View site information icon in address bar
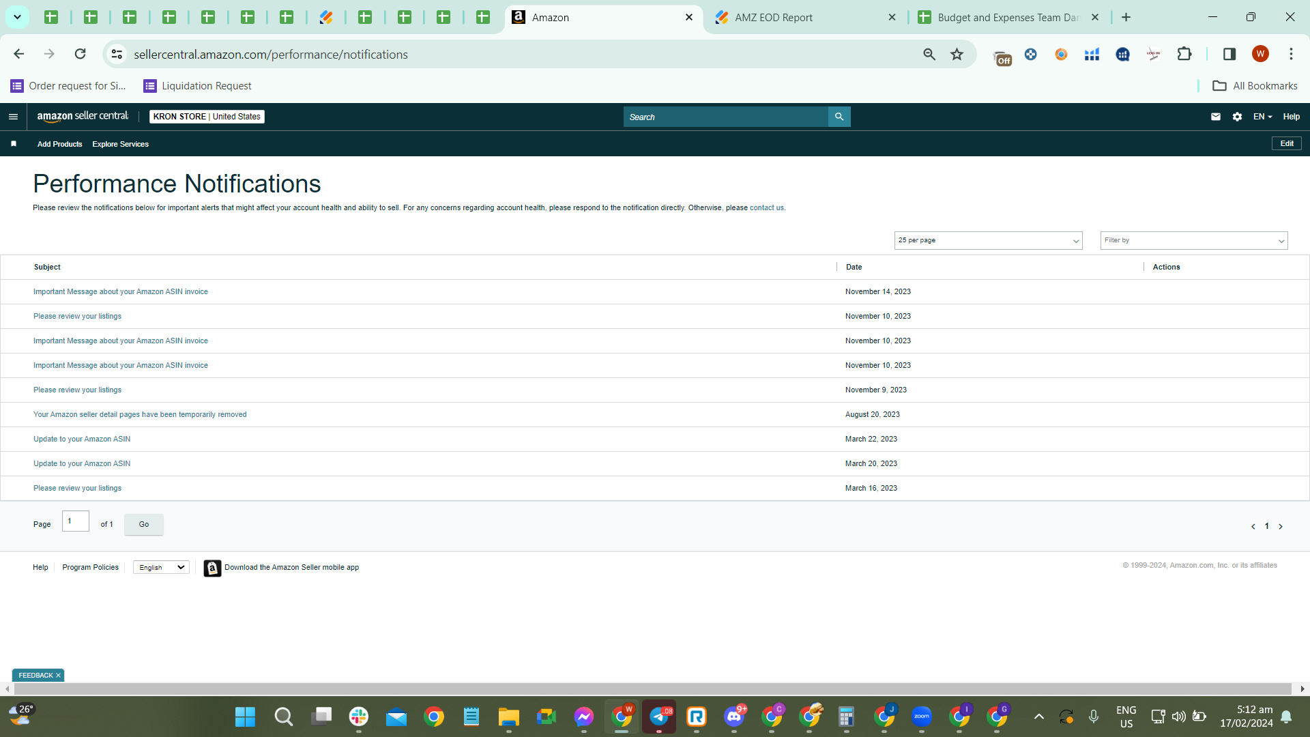 click(x=117, y=54)
